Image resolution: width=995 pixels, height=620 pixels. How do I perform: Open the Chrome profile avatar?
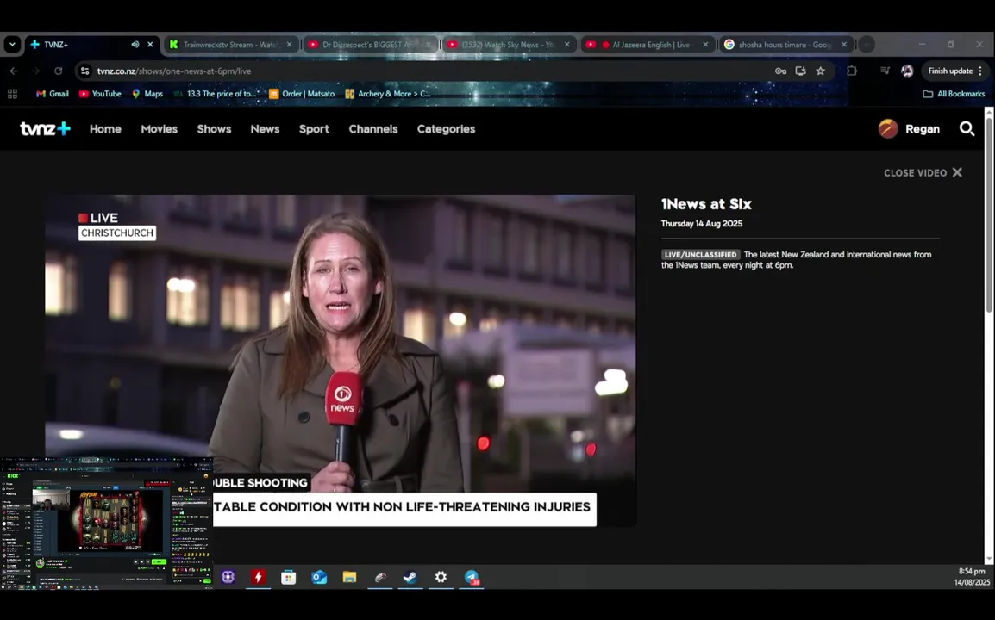pos(907,71)
